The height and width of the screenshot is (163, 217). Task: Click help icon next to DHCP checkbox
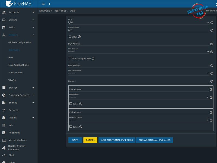coord(79,37)
